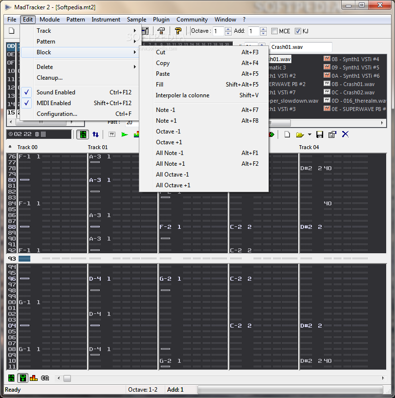
Task: Click the hammer configuration icon
Action: point(161,31)
